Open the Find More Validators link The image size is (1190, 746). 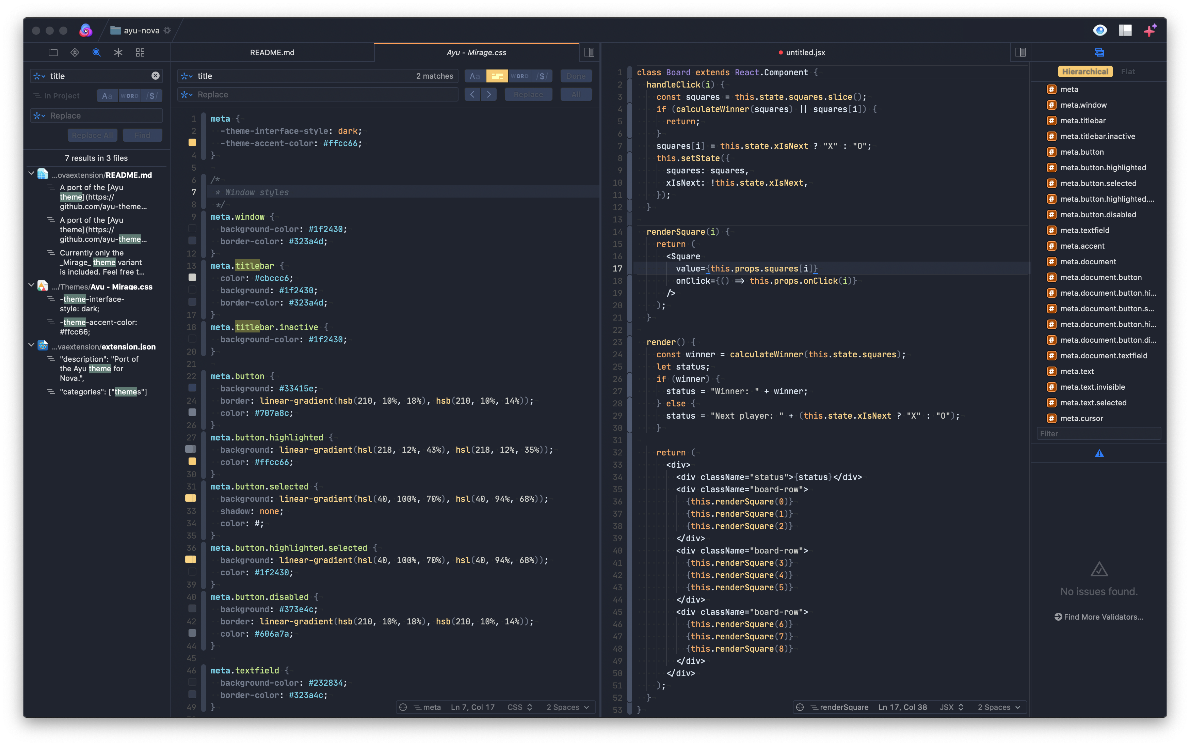point(1099,617)
